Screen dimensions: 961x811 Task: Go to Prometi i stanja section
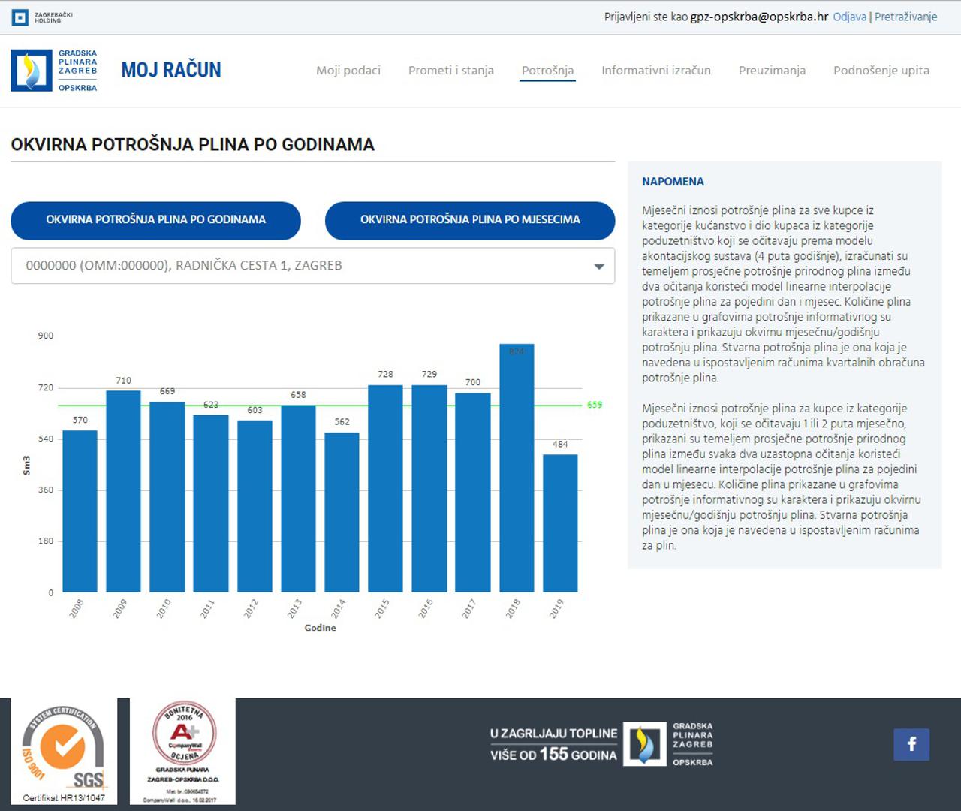(451, 71)
